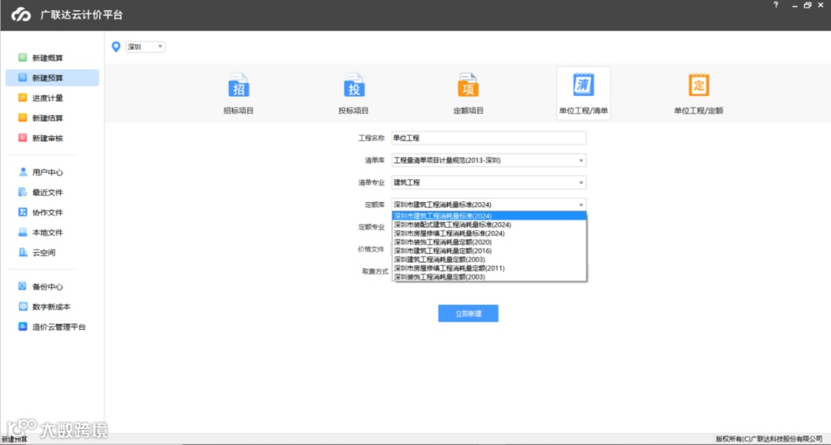
Task: Choose the 招标项目 project type icon
Action: tap(239, 86)
